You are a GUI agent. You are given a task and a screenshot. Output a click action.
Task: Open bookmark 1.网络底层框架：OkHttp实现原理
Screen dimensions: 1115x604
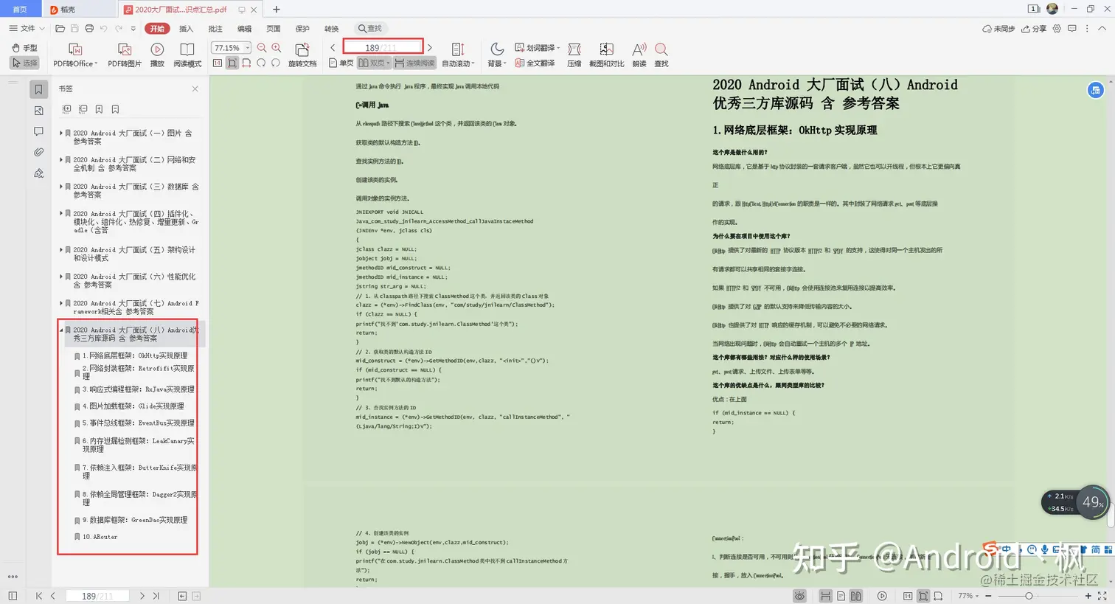pyautogui.click(x=135, y=355)
